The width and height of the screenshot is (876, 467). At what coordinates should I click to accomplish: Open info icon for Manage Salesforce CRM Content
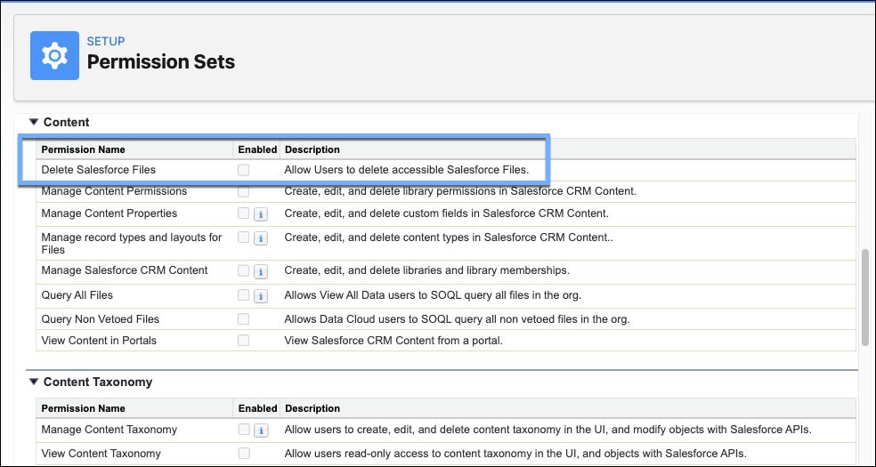[x=260, y=271]
